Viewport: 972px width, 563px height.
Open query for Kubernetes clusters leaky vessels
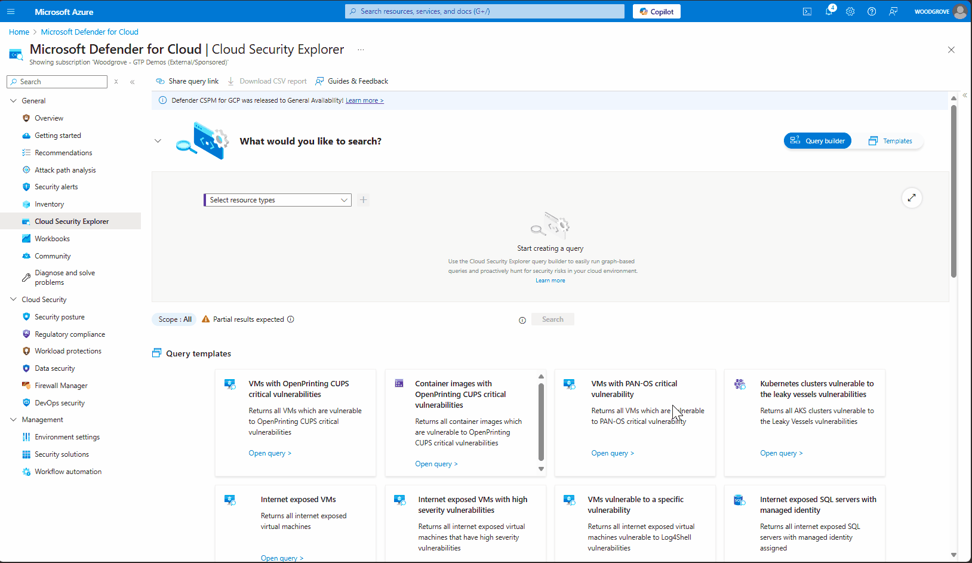click(x=782, y=453)
